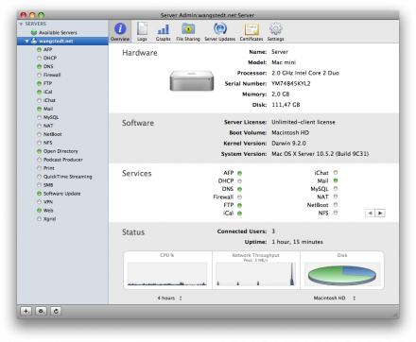Select NAT service in sidebar

tap(48, 126)
